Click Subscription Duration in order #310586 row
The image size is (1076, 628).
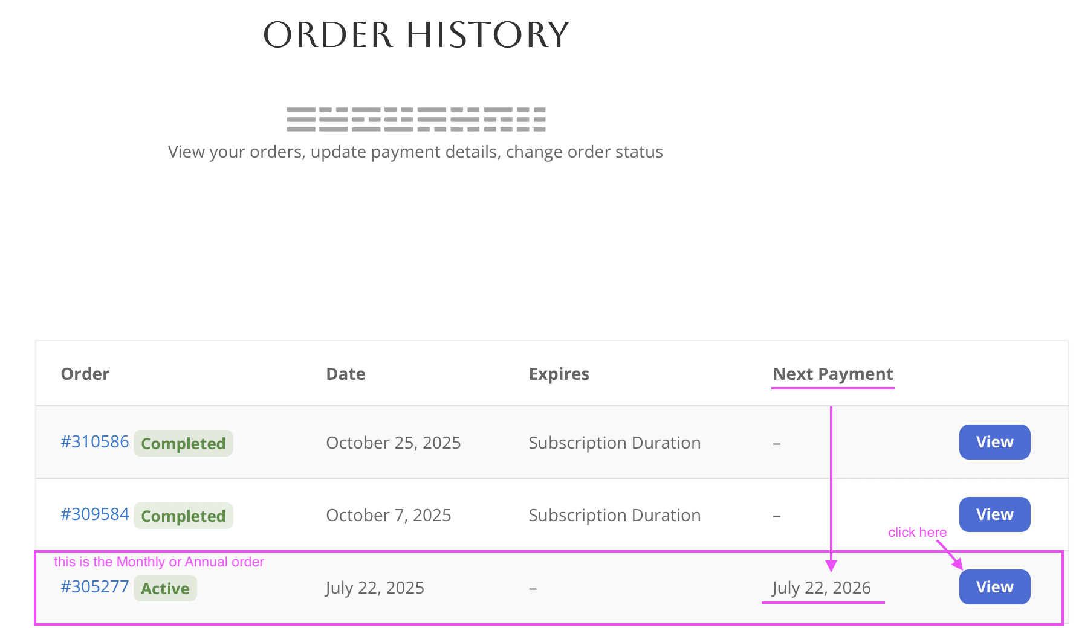(615, 443)
